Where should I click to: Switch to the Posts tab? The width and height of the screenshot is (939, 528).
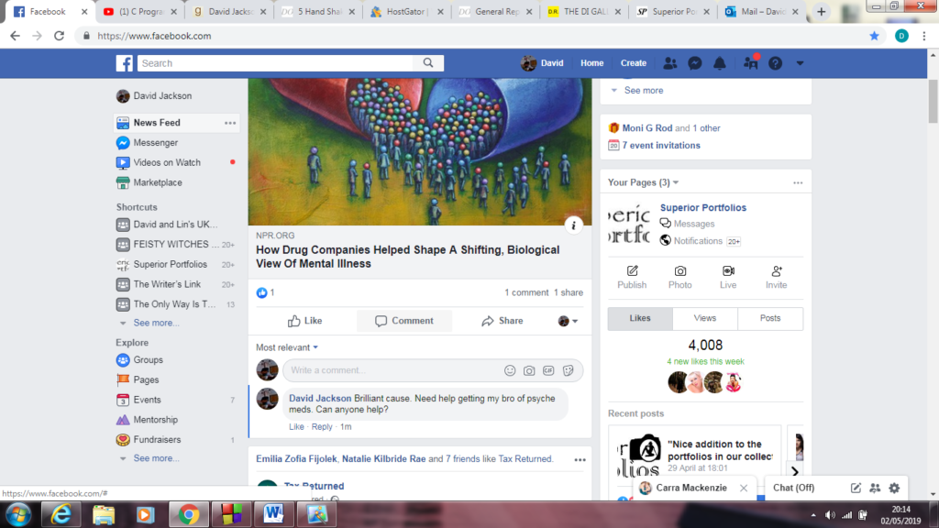[770, 318]
